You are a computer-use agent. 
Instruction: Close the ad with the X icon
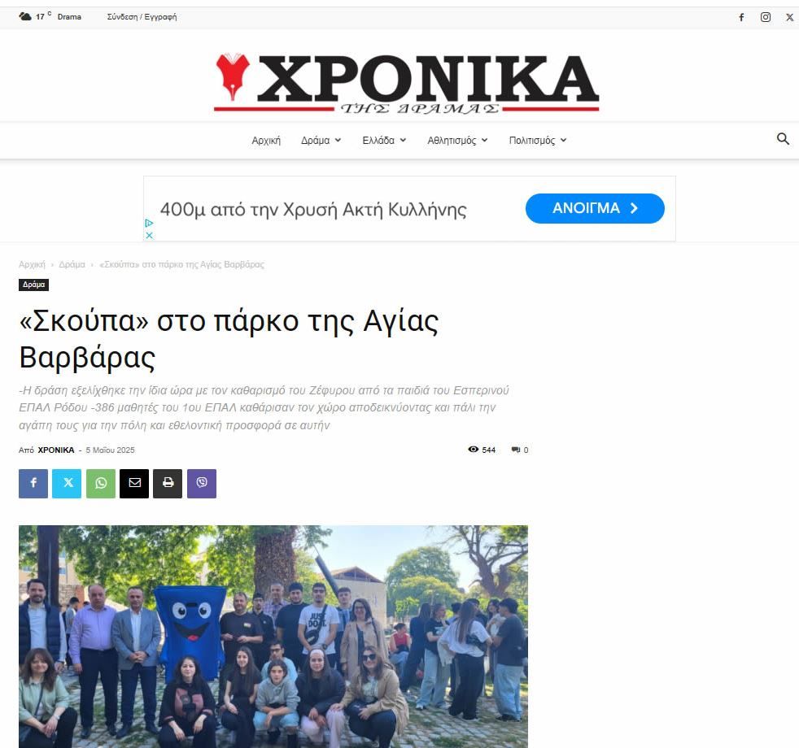tap(149, 235)
